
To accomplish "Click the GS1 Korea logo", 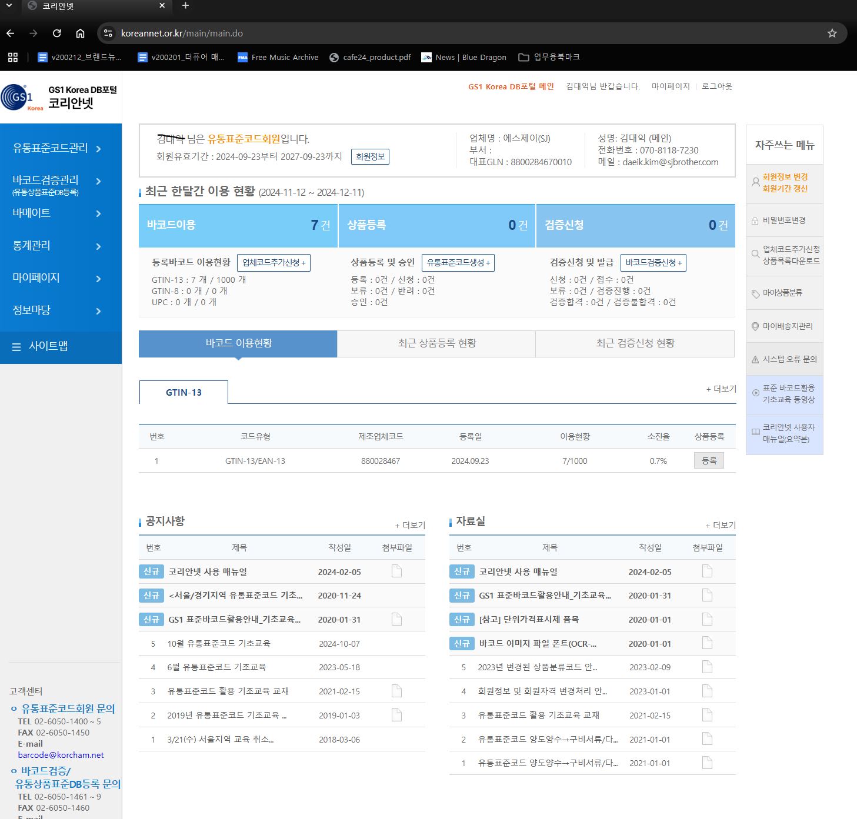I will [x=22, y=98].
